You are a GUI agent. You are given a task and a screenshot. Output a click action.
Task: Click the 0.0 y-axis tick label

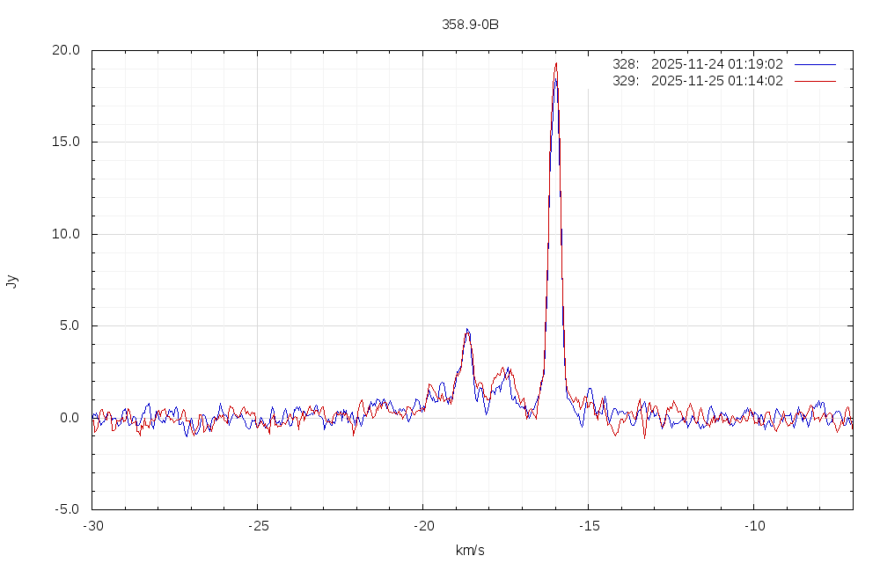pyautogui.click(x=70, y=418)
